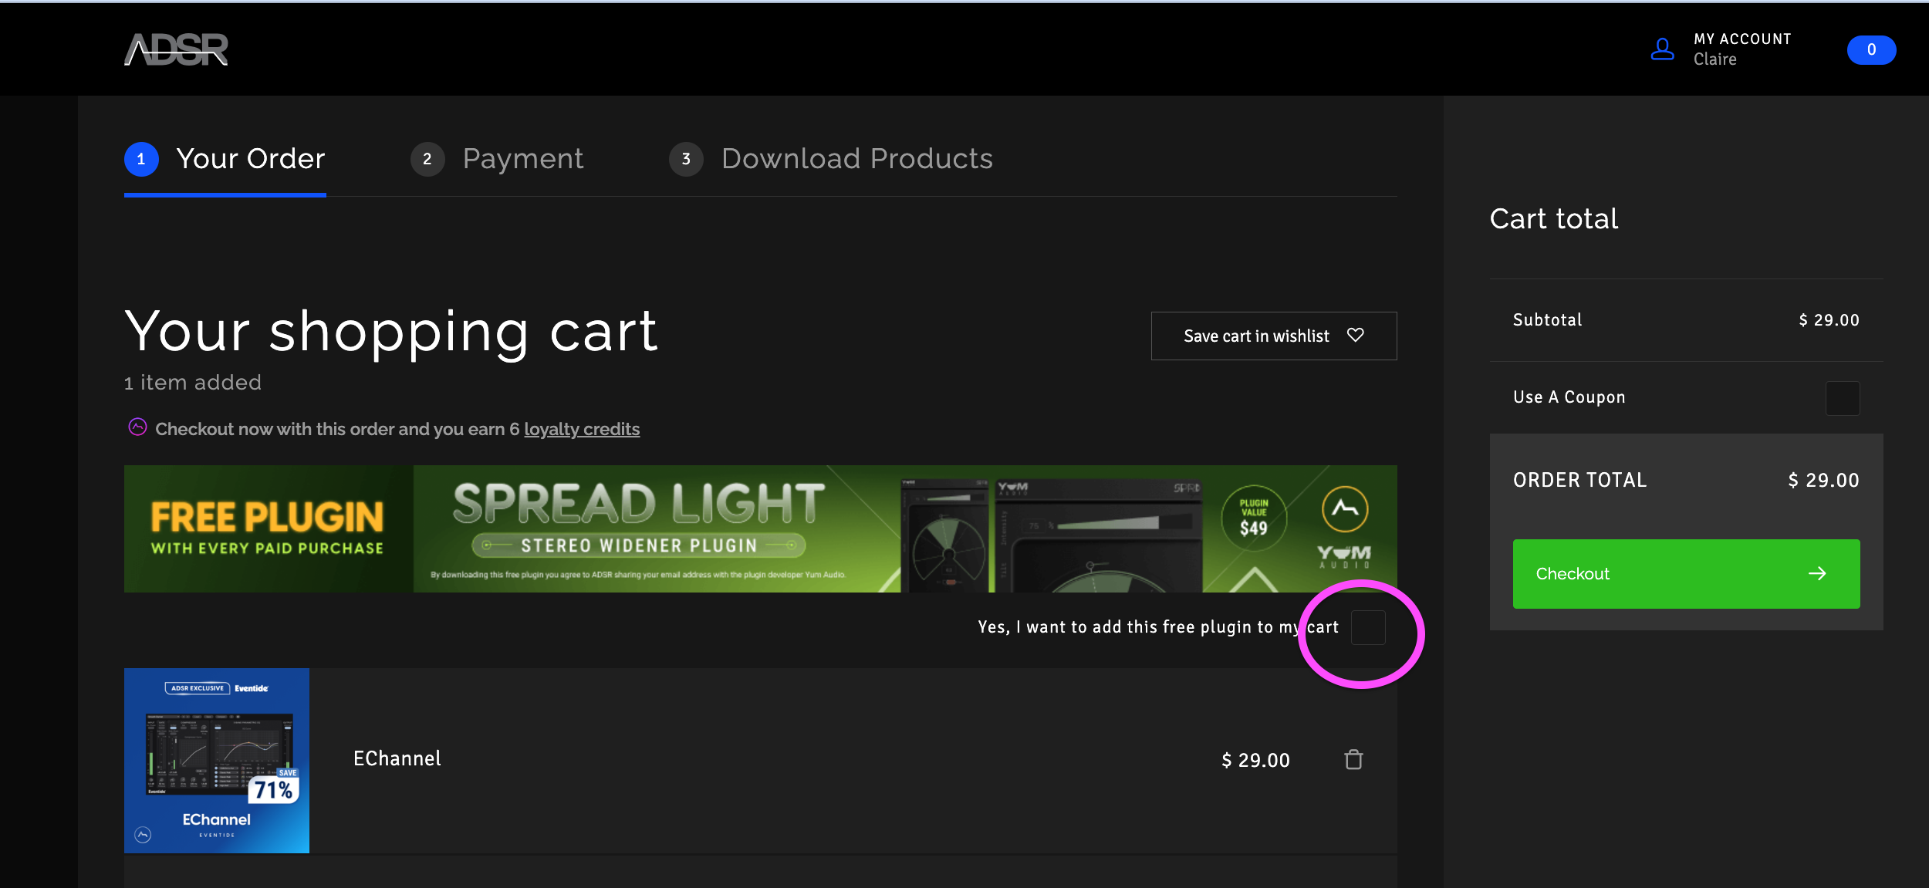
Task: Click the step 3 number circle
Action: coord(686,159)
